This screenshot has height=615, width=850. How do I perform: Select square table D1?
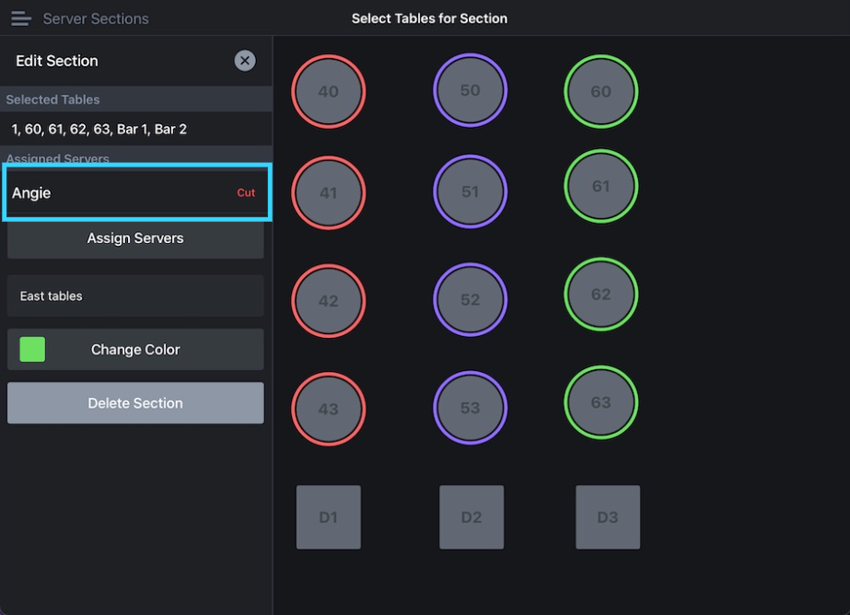(329, 516)
